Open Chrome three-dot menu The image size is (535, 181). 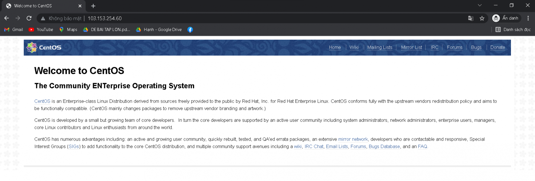point(528,18)
